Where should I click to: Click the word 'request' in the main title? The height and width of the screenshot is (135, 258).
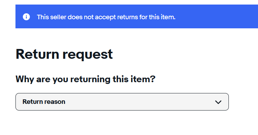click(88, 55)
